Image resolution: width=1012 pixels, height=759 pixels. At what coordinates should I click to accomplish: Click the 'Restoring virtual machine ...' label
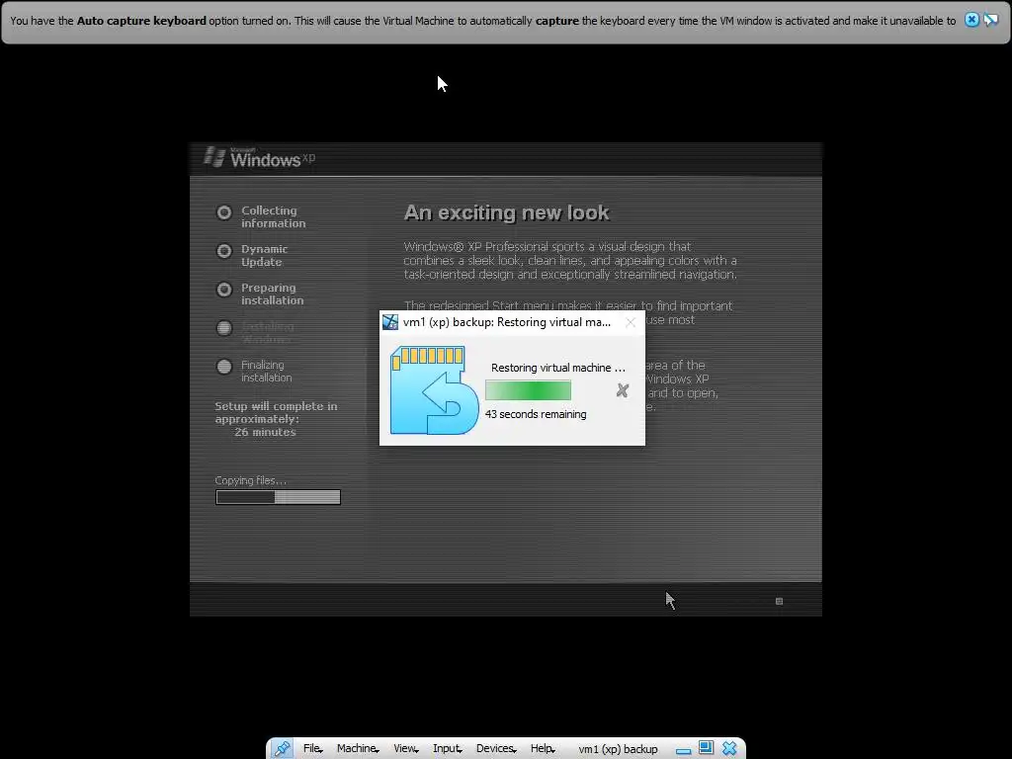click(558, 368)
